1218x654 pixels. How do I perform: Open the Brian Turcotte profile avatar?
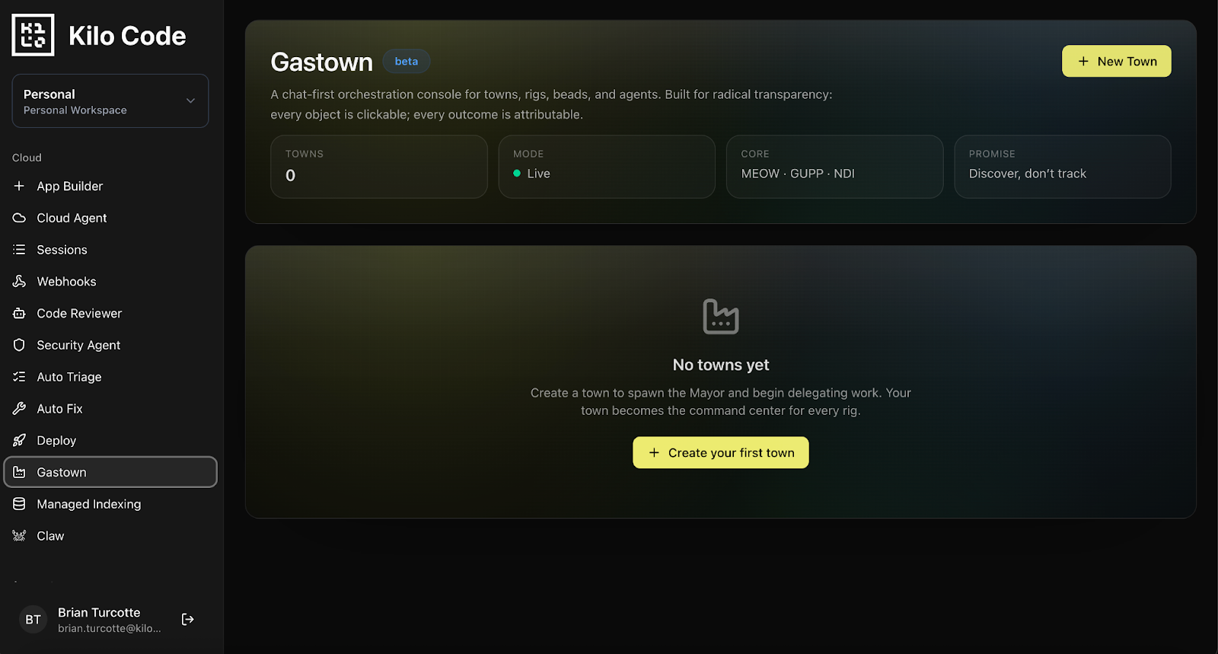pos(33,620)
